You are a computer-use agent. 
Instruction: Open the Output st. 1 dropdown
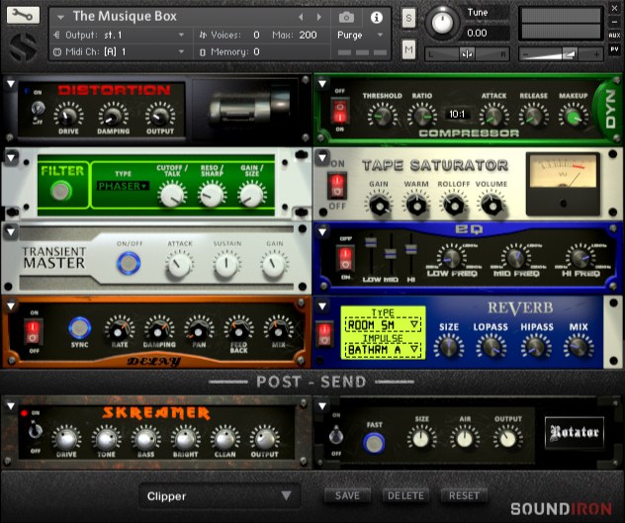pyautogui.click(x=120, y=35)
